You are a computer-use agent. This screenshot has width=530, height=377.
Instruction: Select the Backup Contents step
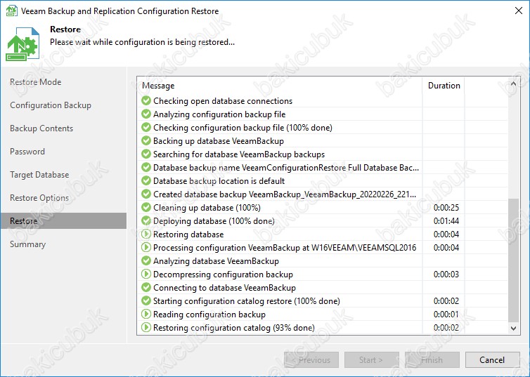coord(41,128)
